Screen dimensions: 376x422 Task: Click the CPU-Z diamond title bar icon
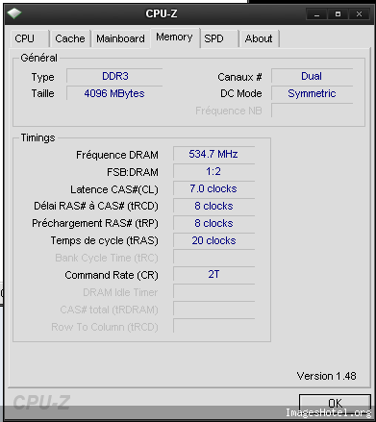pos(14,13)
